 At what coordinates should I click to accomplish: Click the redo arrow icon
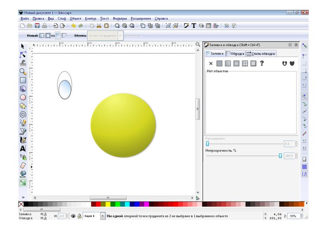tap(81, 26)
